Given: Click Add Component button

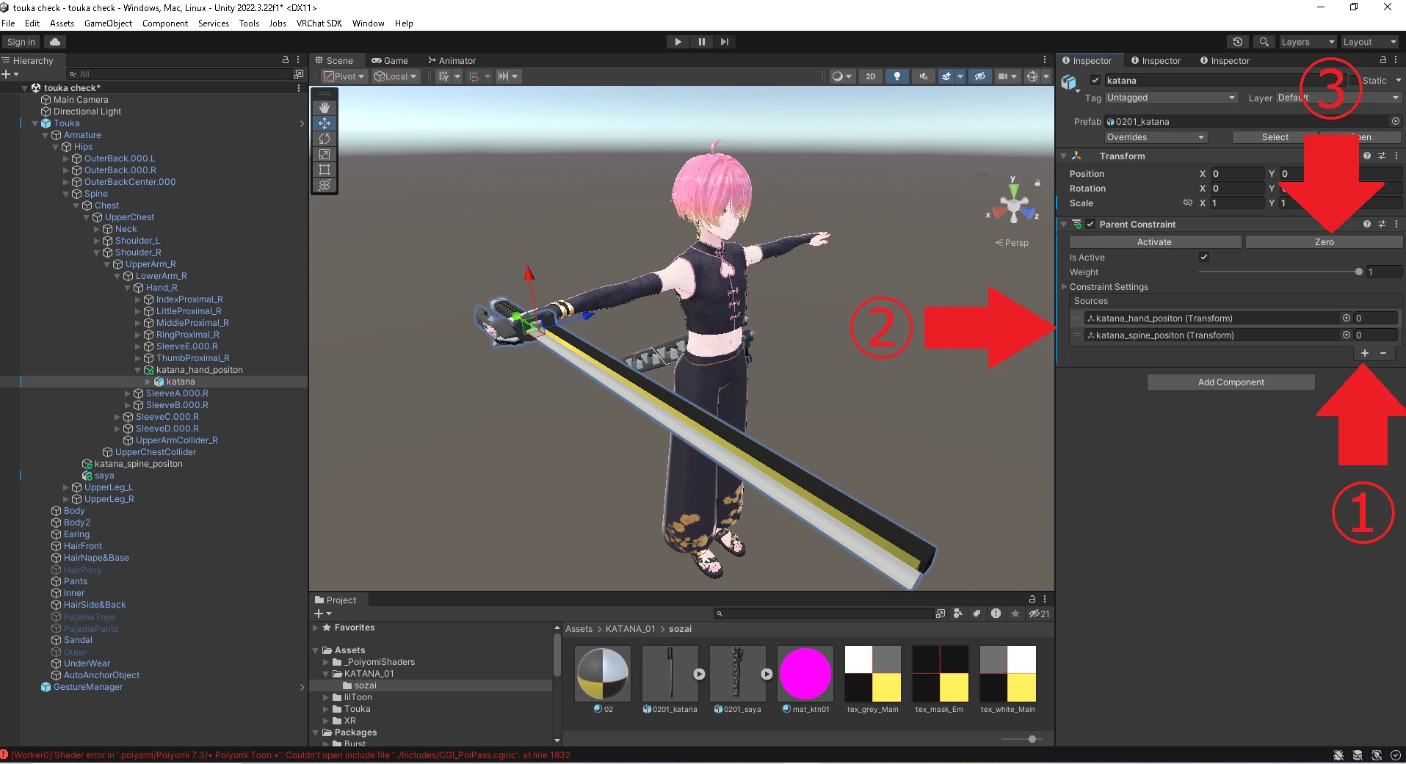Looking at the screenshot, I should (x=1231, y=382).
